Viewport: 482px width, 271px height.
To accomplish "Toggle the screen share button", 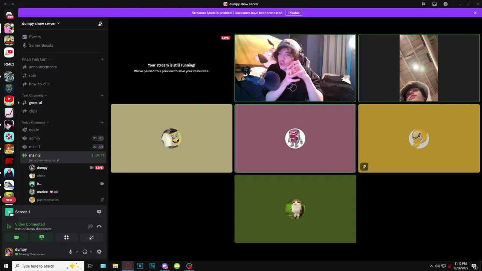I will coord(41,238).
